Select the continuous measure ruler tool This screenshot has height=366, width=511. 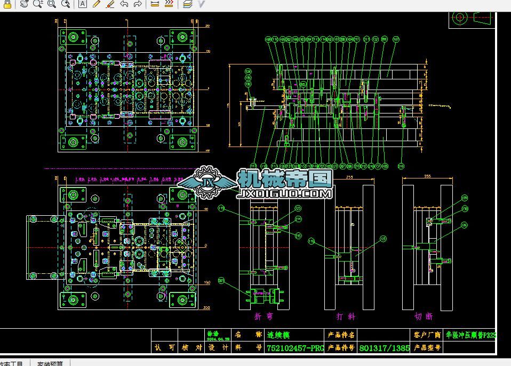(169, 4)
